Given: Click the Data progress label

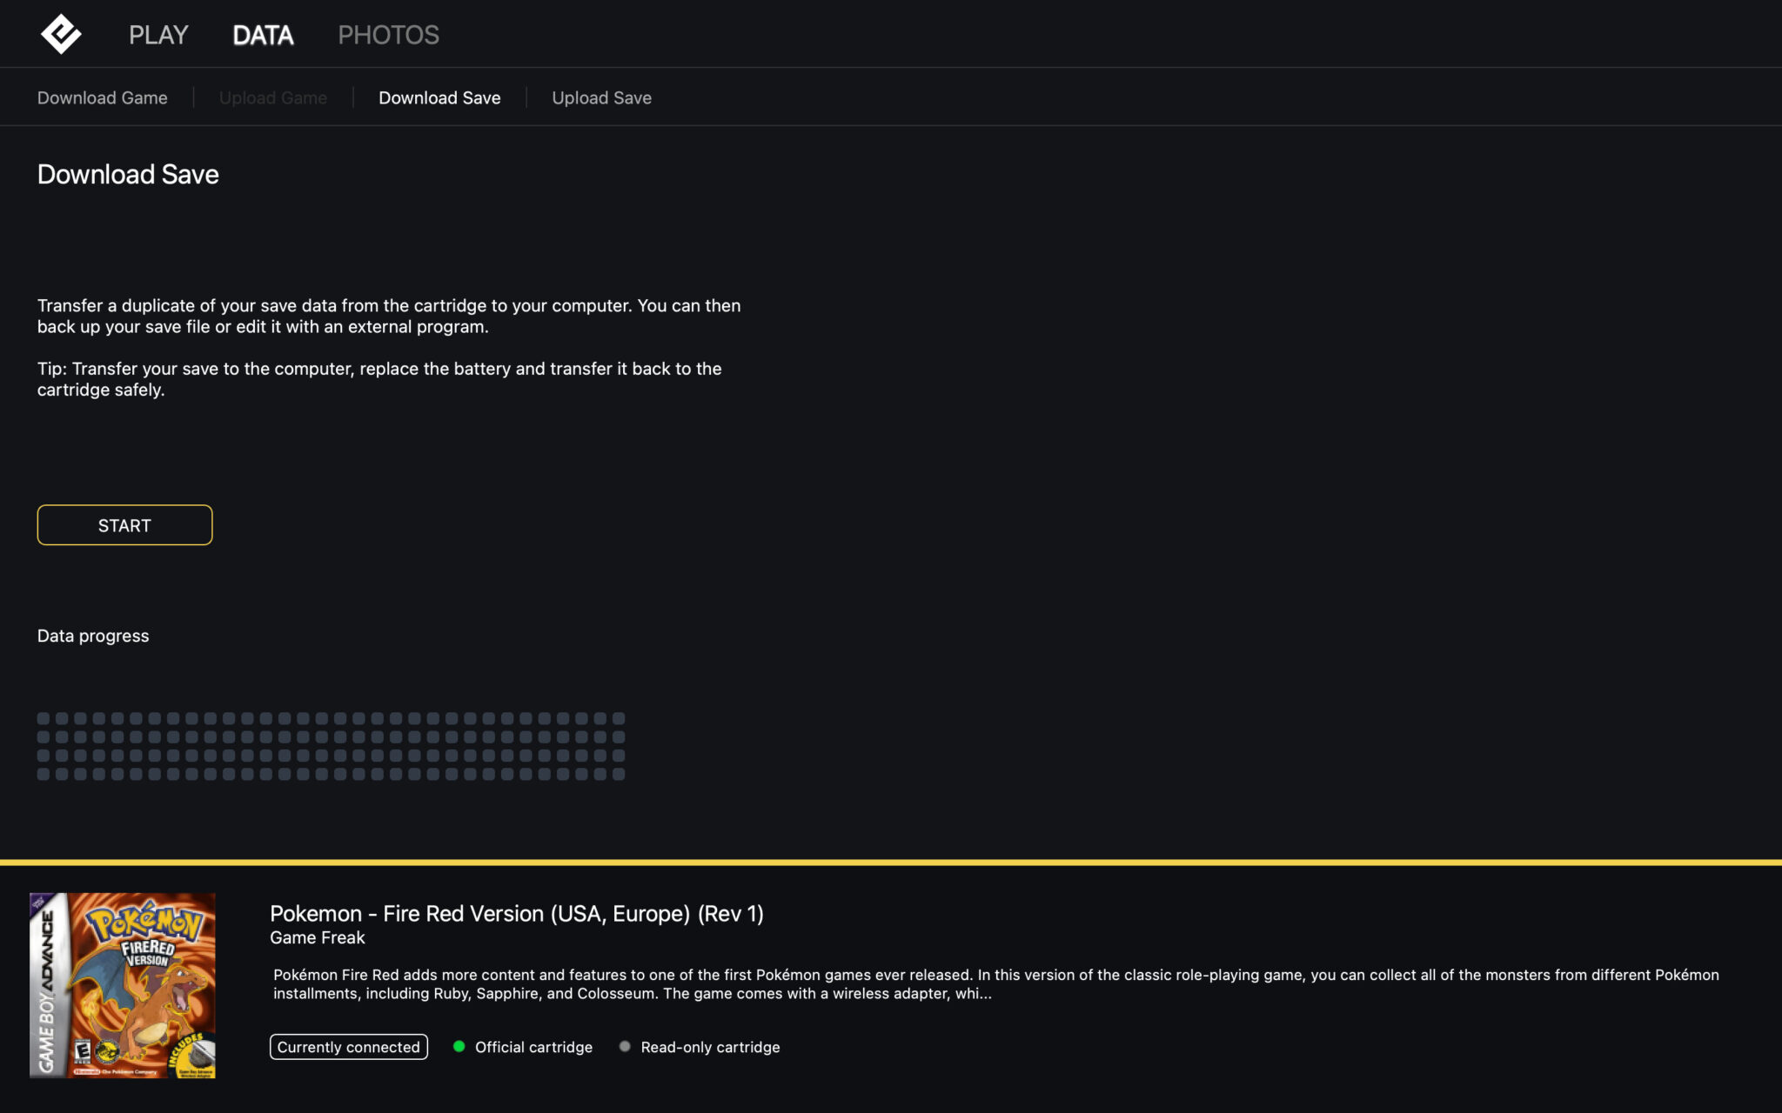Looking at the screenshot, I should (x=93, y=636).
